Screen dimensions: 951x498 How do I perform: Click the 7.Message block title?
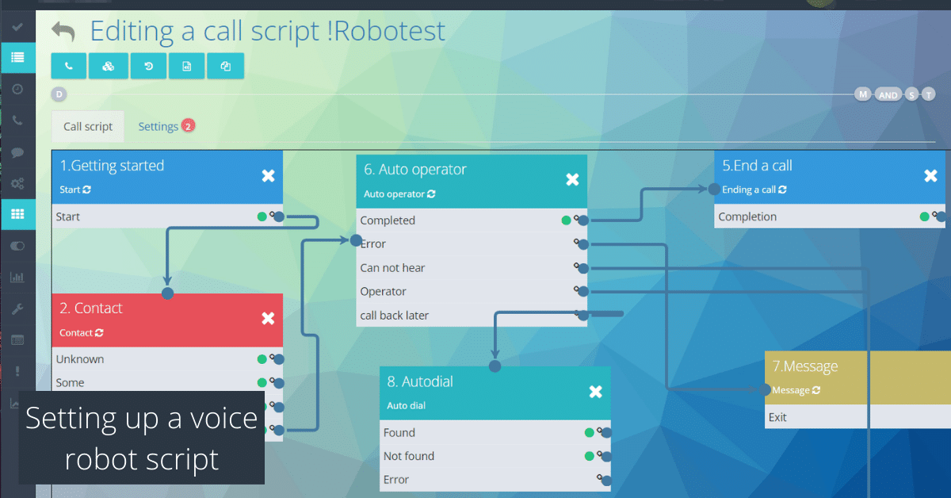805,366
